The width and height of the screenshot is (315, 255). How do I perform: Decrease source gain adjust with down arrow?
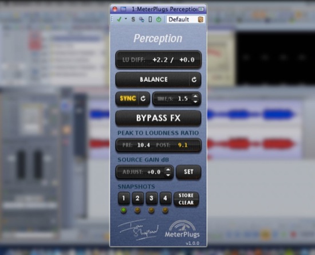(x=168, y=175)
